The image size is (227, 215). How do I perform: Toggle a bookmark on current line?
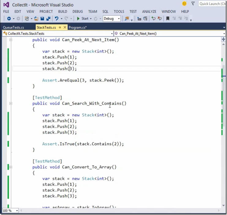point(168,18)
